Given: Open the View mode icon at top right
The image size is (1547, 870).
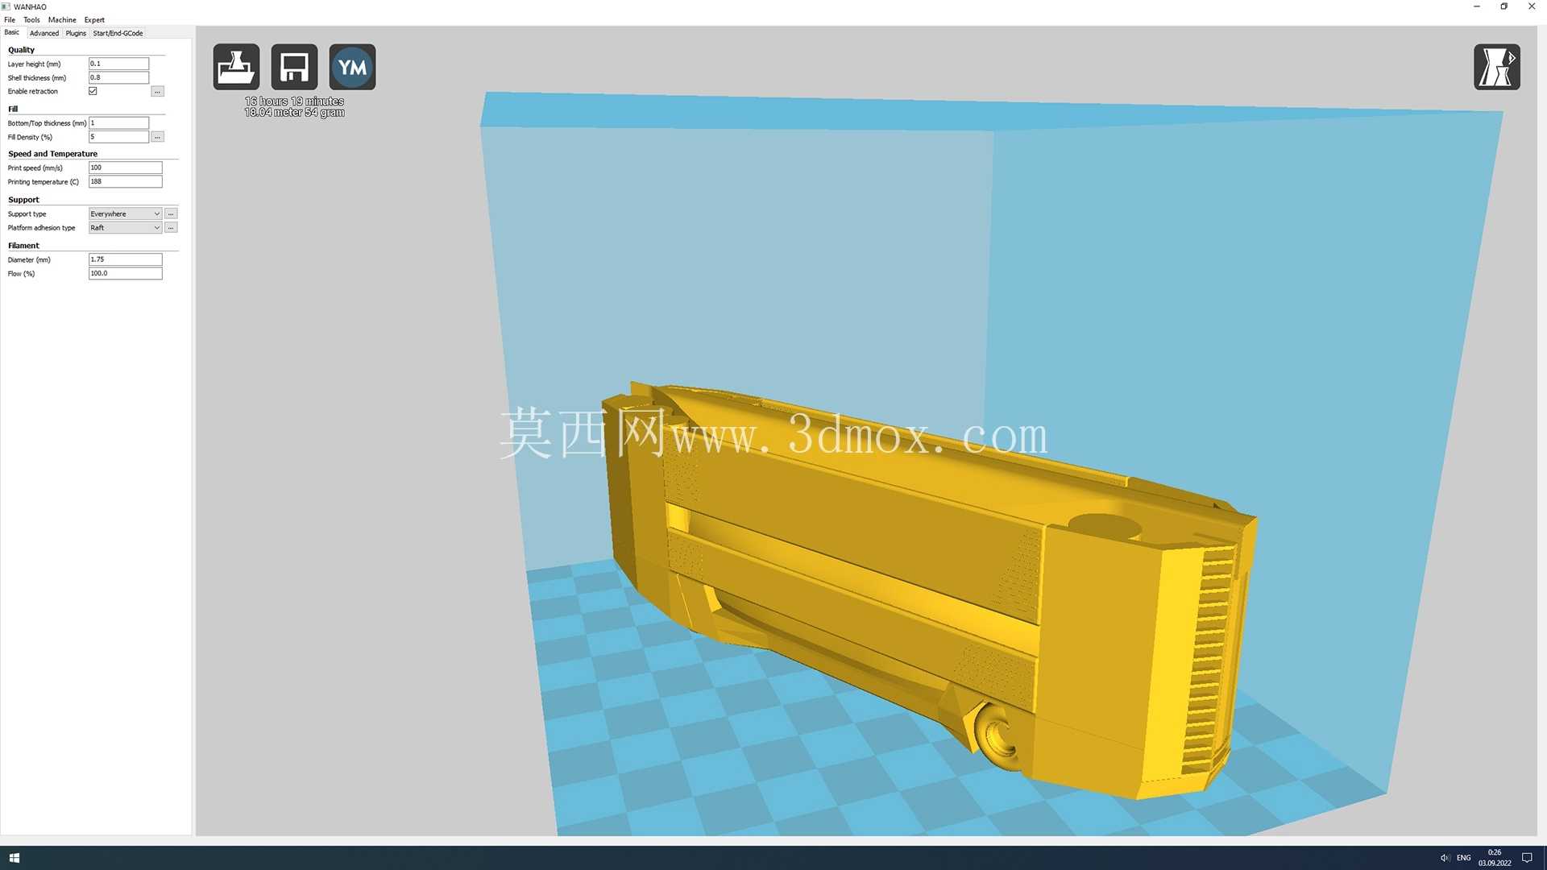Looking at the screenshot, I should pos(1496,67).
